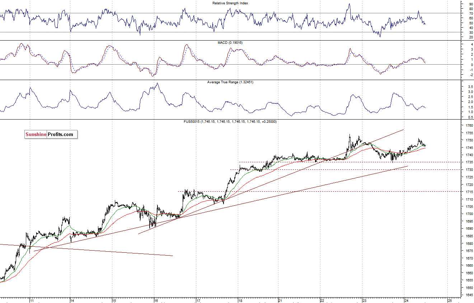The width and height of the screenshot is (474, 303).
Task: Click the 1730 price axis label
Action: 469,170
